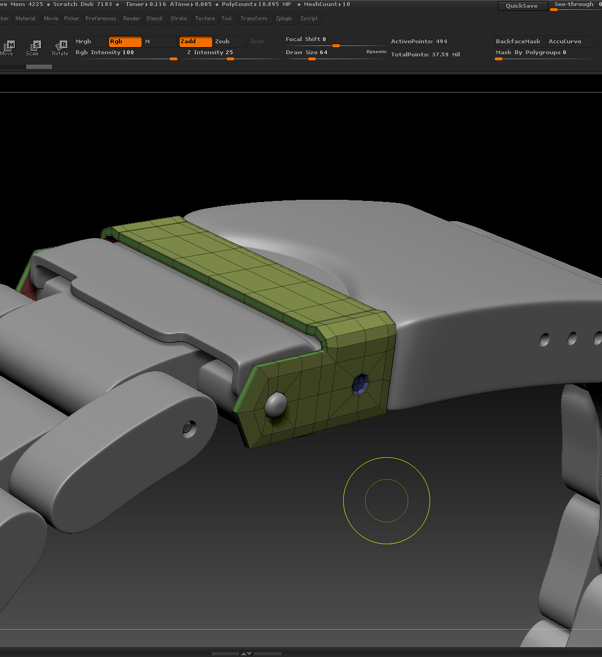Click the shelf horizontal scrollbar below Scale
This screenshot has height=657, width=602.
tap(39, 67)
